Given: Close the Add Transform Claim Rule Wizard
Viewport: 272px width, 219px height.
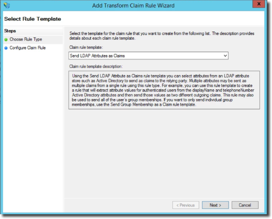Looking at the screenshot, I should tap(259, 4).
